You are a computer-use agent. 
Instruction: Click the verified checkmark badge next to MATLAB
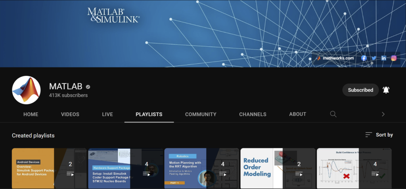(88, 87)
